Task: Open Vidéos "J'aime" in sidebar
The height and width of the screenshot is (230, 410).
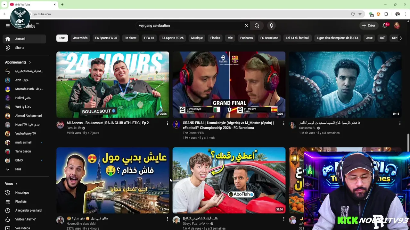Action: click(24, 219)
